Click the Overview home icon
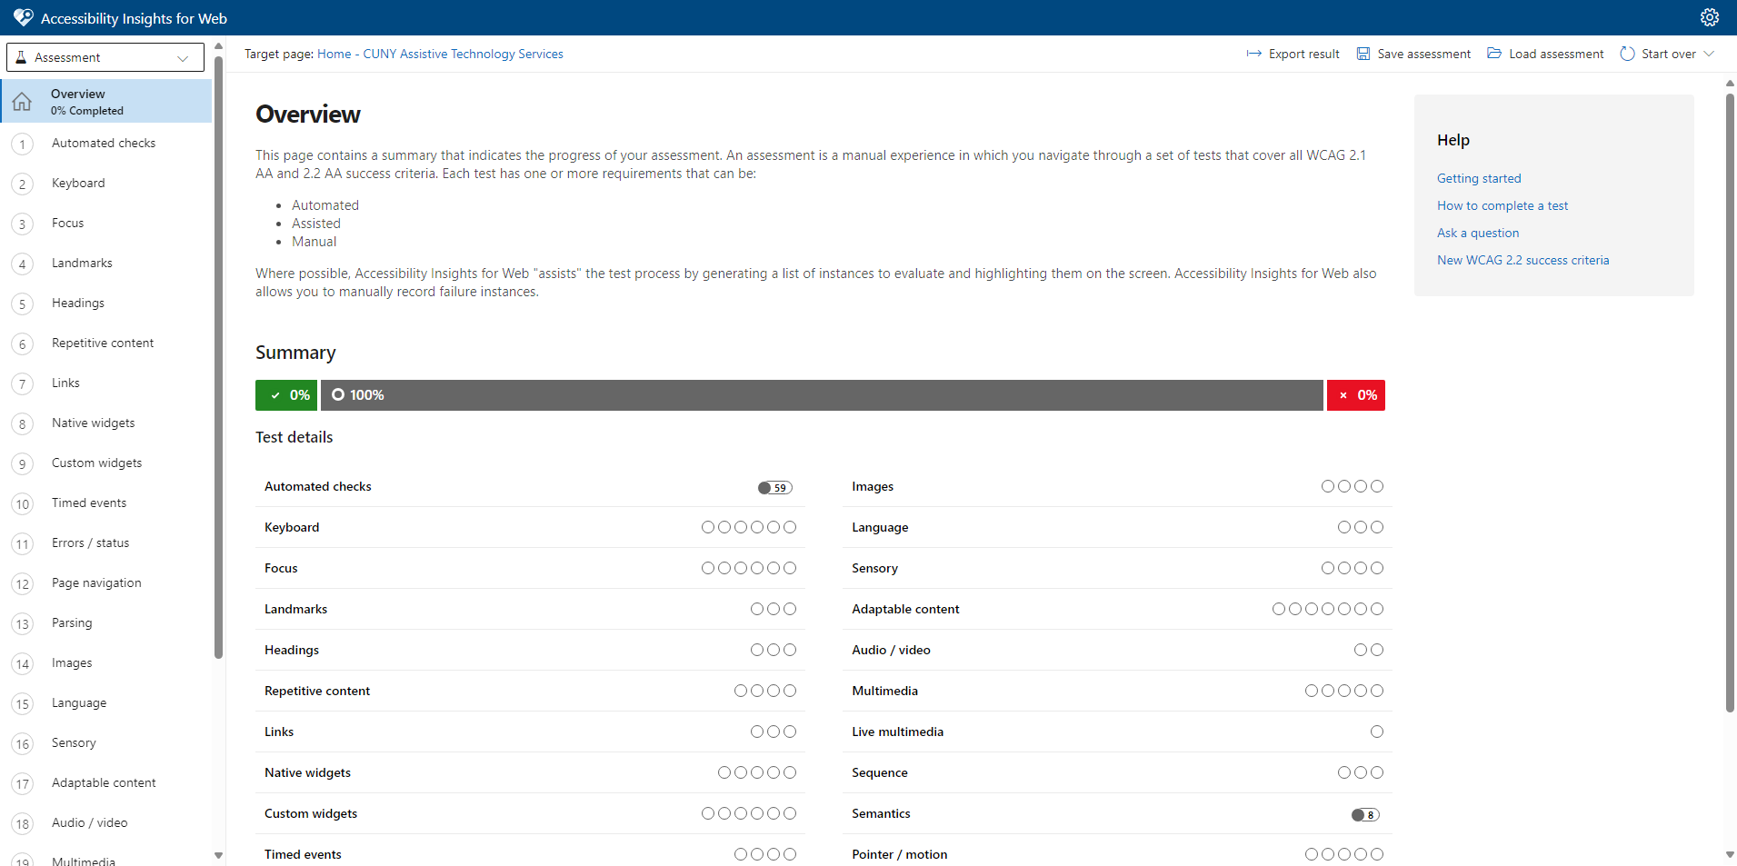 (22, 101)
